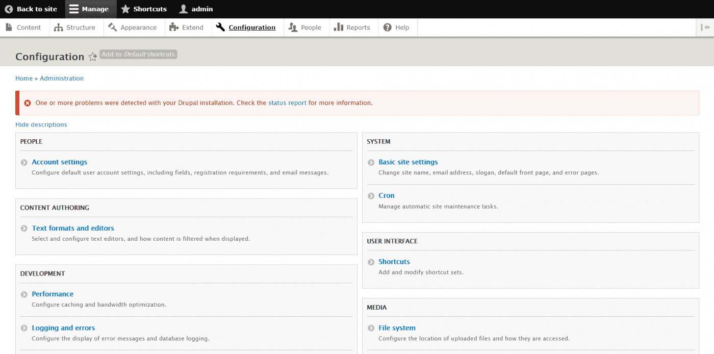Open the Reports menu label
The height and width of the screenshot is (354, 714).
click(x=358, y=28)
